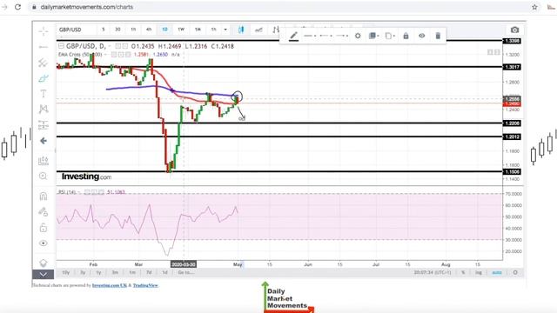Image resolution: width=557 pixels, height=313 pixels.
Task: Set chart range to 1y
Action: 98,272
